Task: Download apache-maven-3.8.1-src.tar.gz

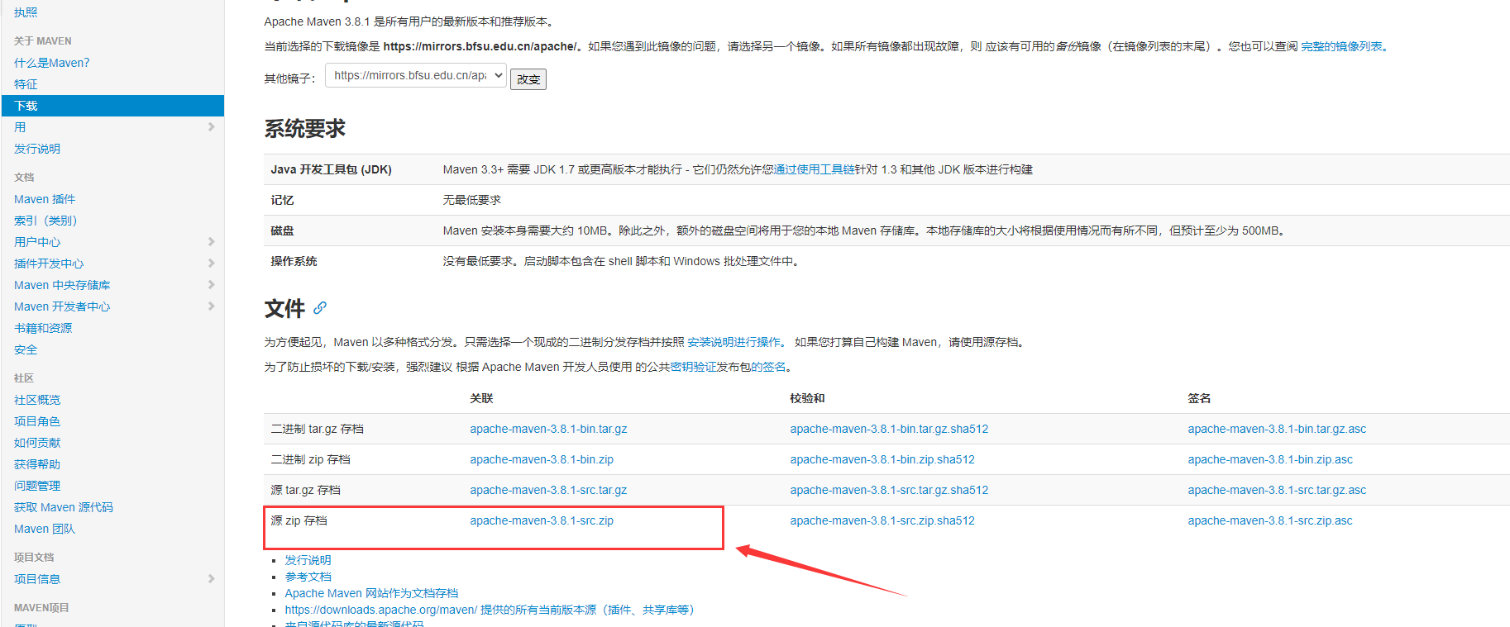Action: click(x=548, y=490)
